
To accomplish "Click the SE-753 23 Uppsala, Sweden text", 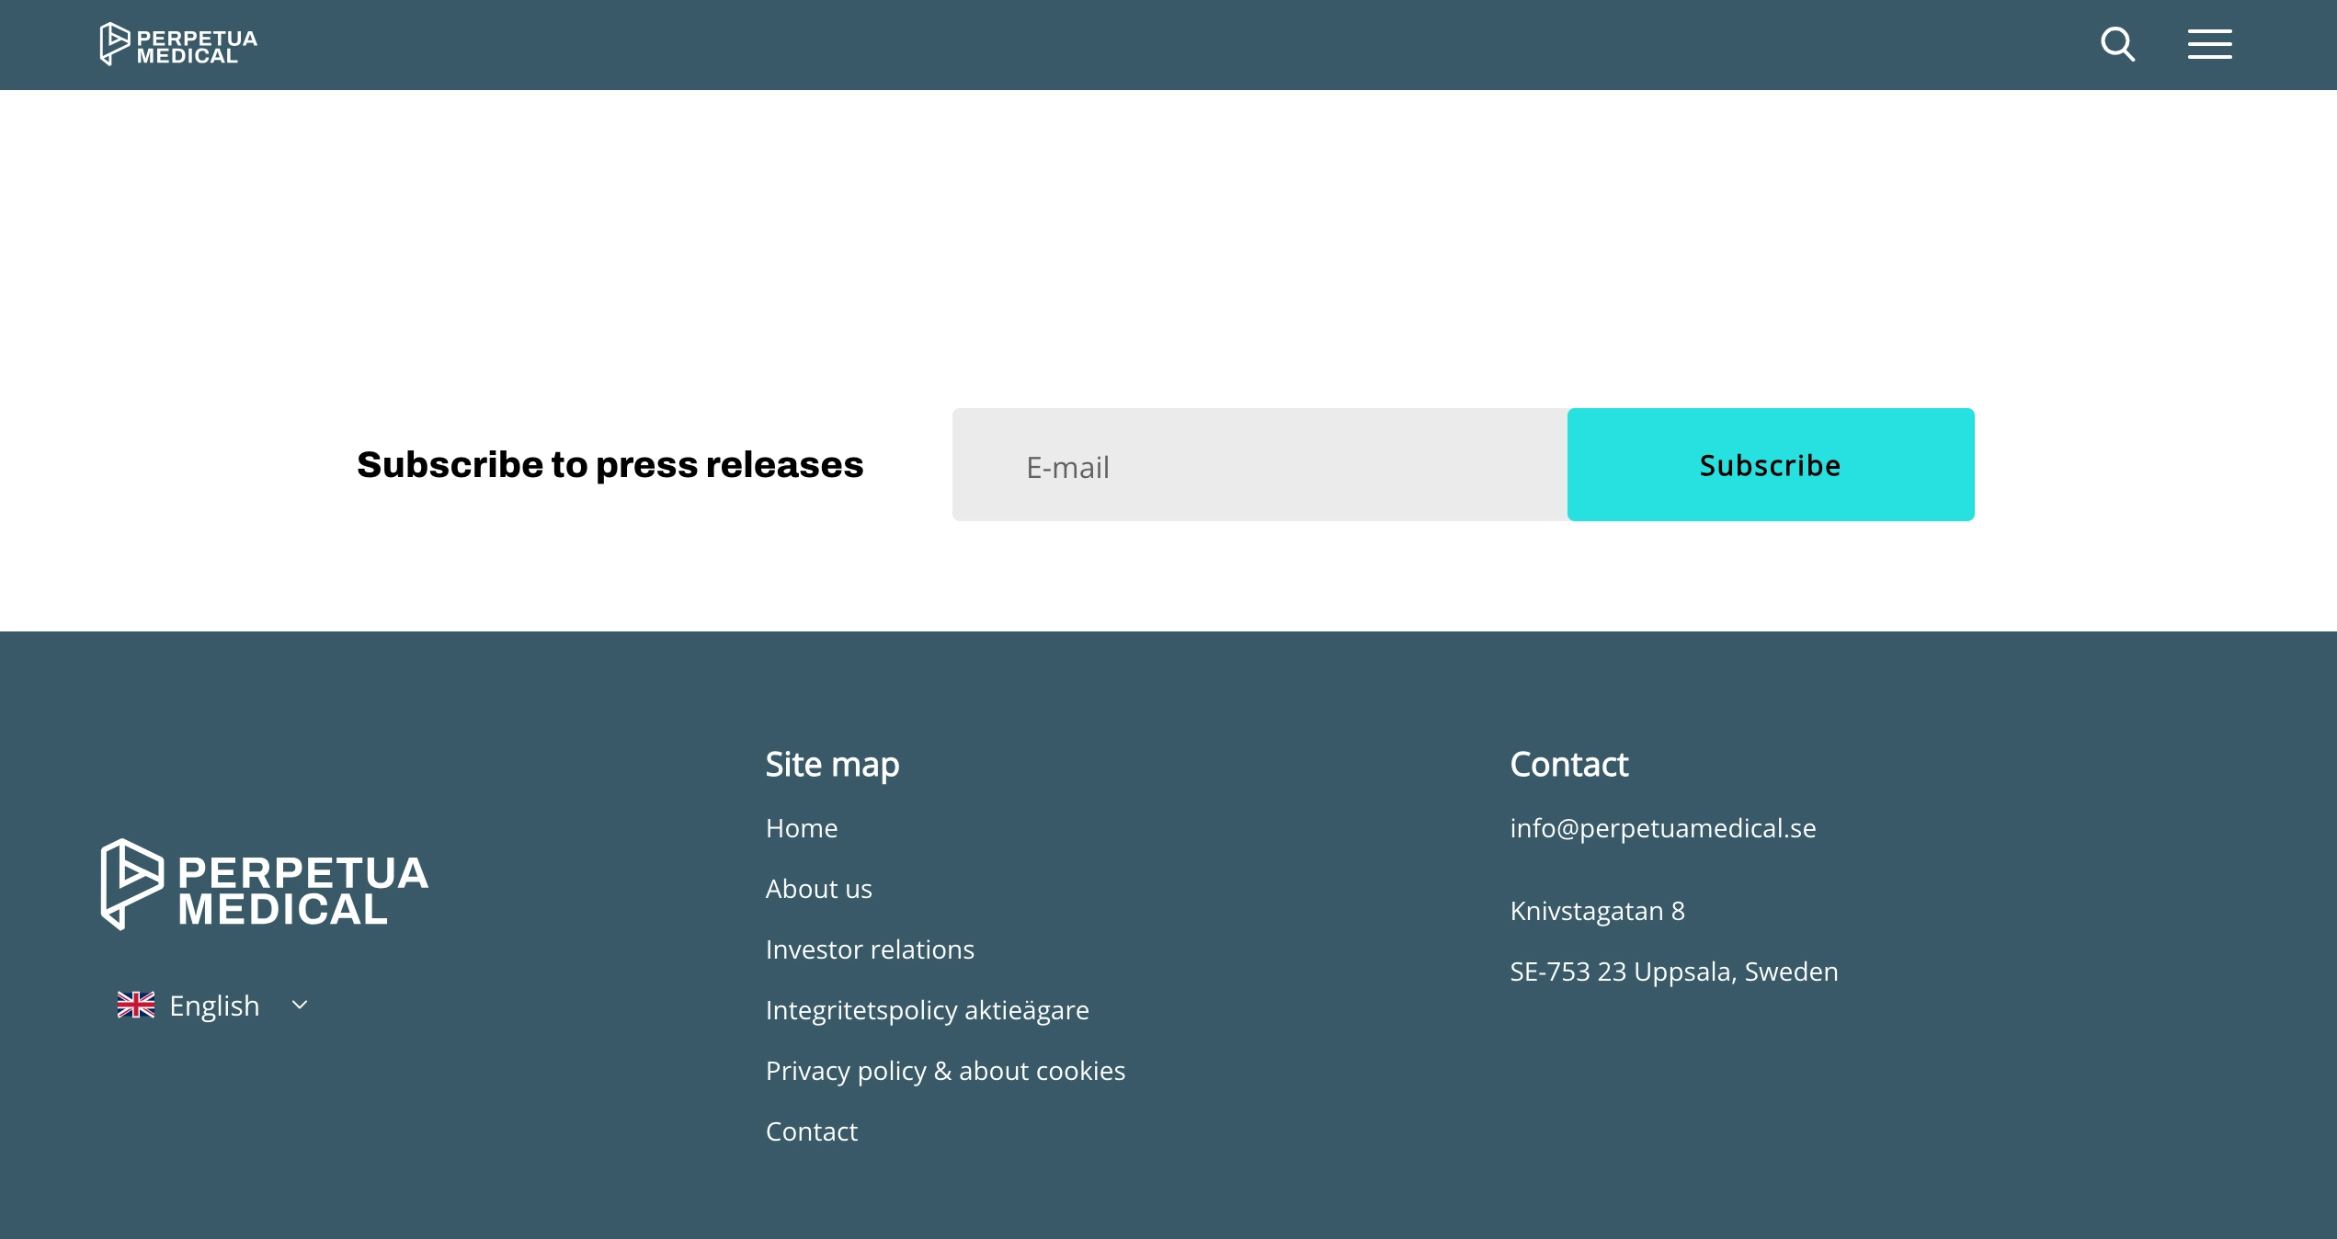I will pos(1673,972).
